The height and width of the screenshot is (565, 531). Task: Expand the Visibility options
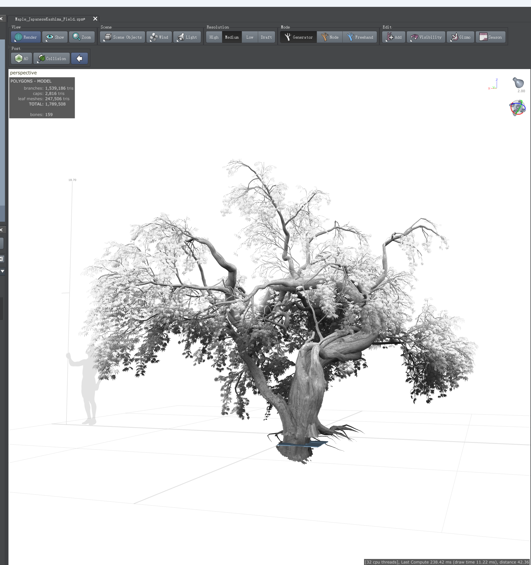click(426, 37)
